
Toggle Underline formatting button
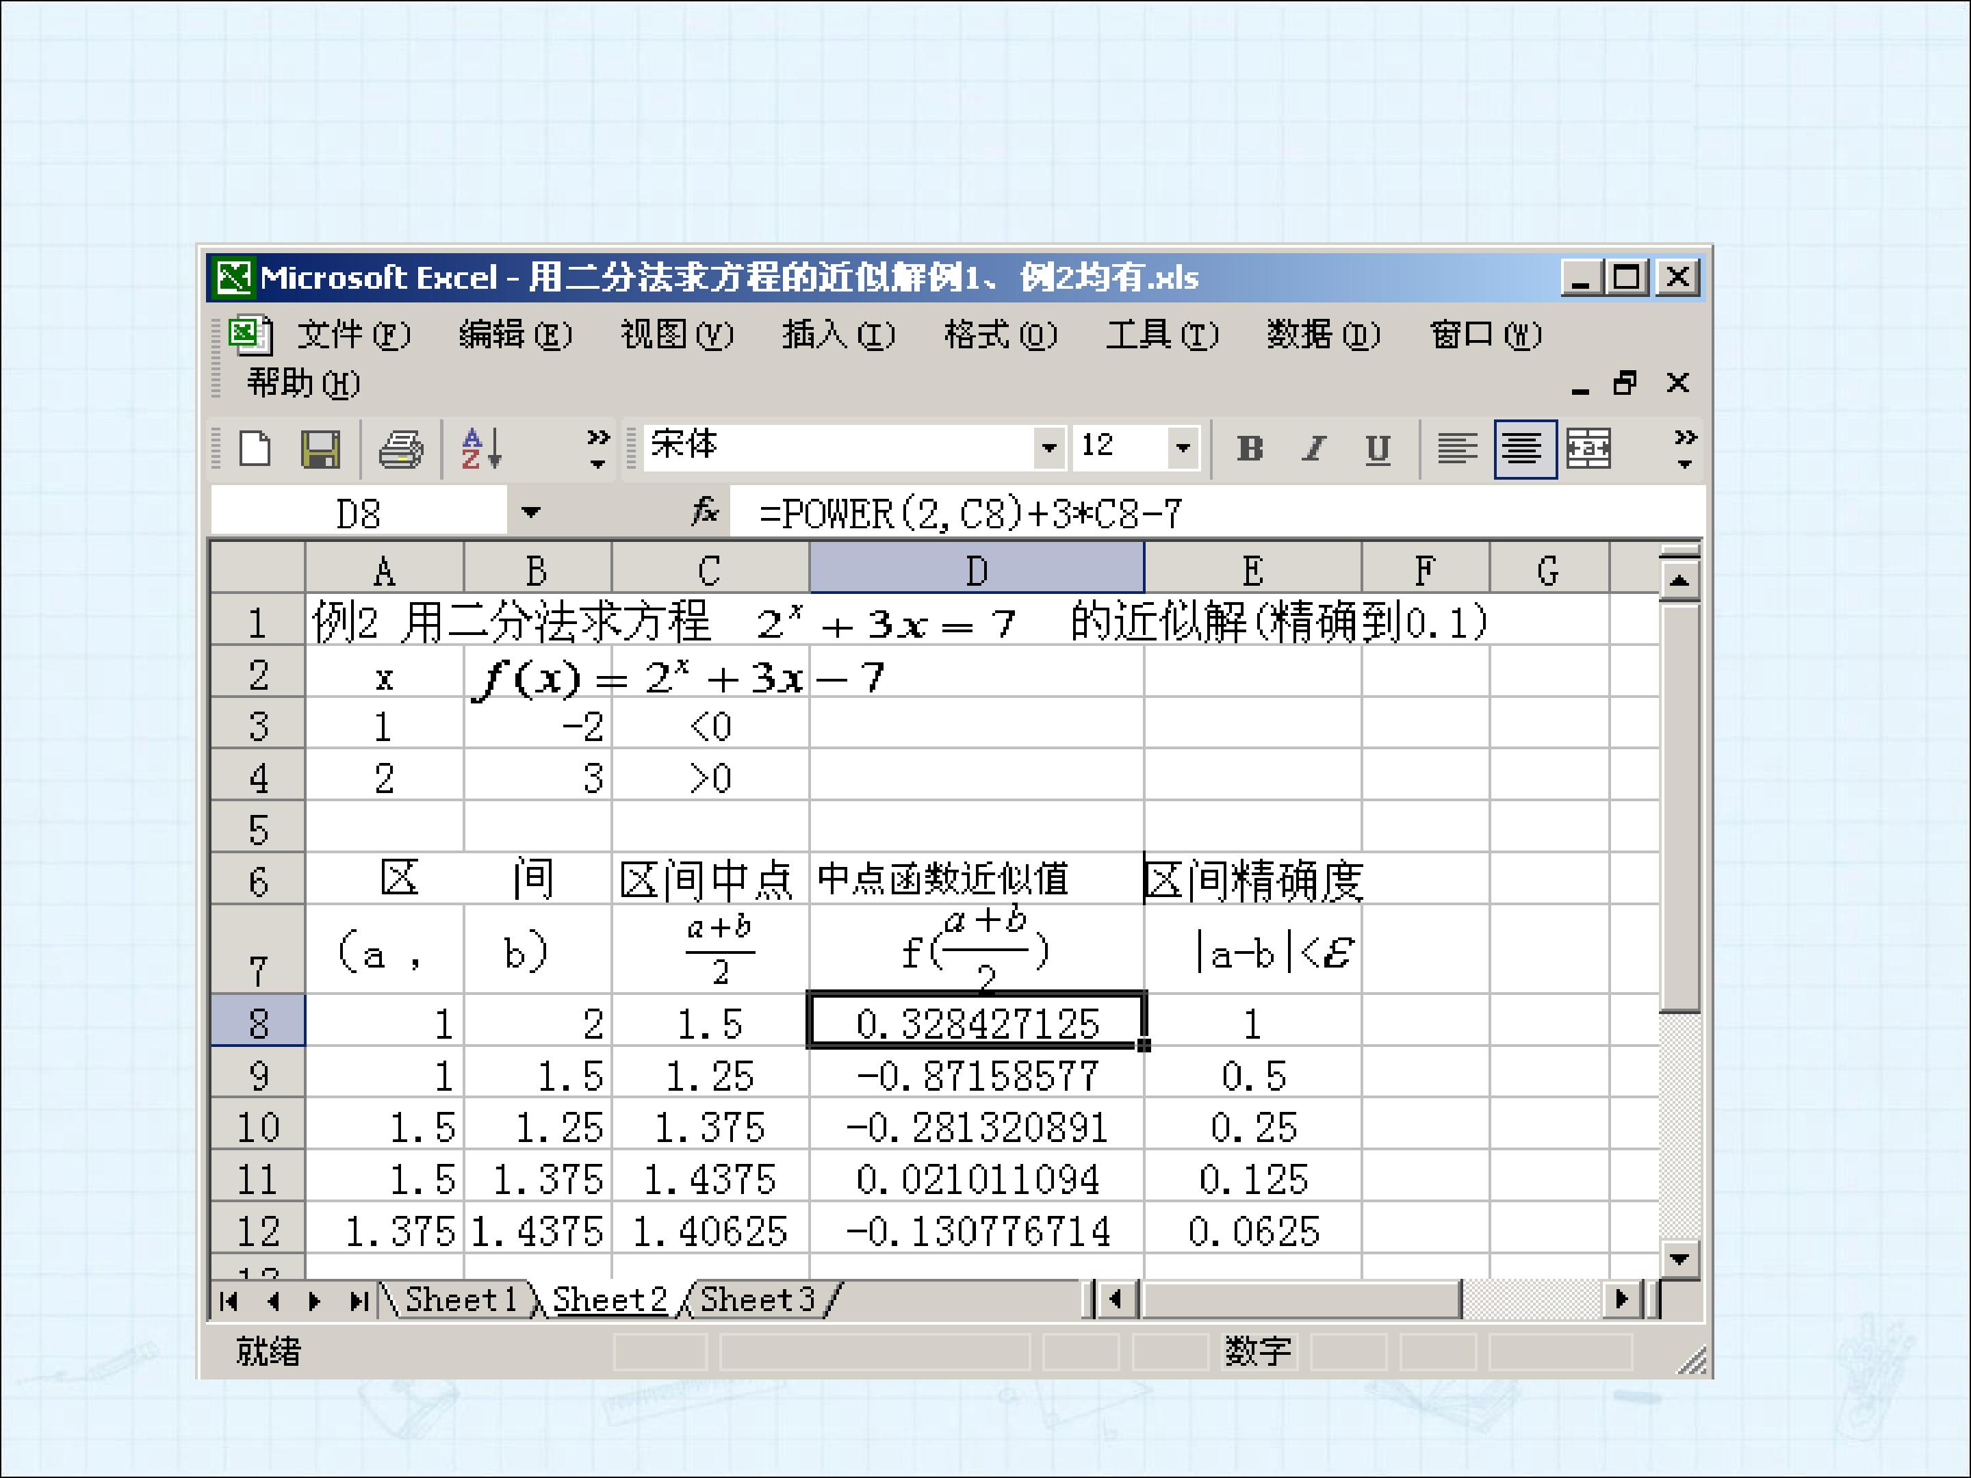click(1378, 449)
